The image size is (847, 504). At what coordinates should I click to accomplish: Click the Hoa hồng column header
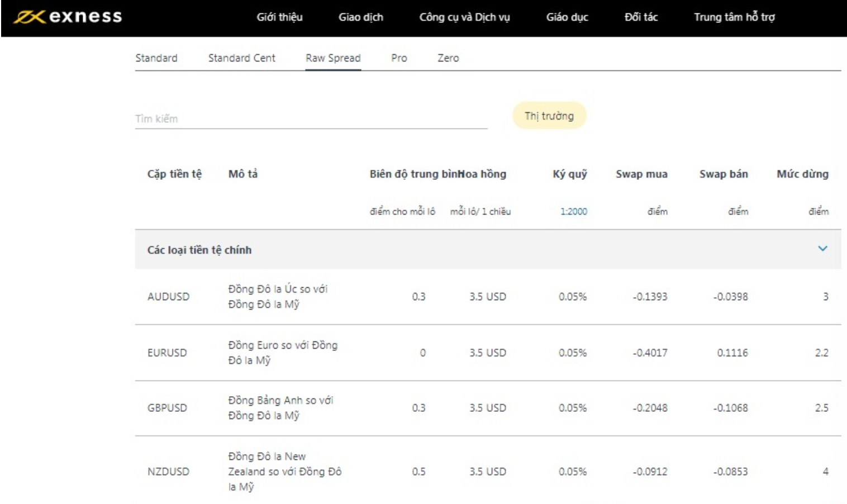(483, 174)
